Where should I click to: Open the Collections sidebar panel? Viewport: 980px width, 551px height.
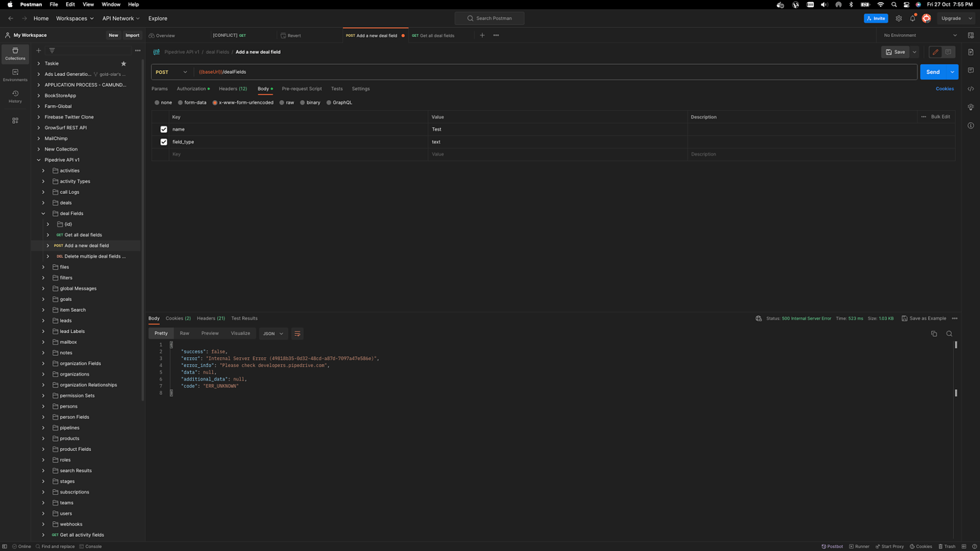(x=15, y=53)
